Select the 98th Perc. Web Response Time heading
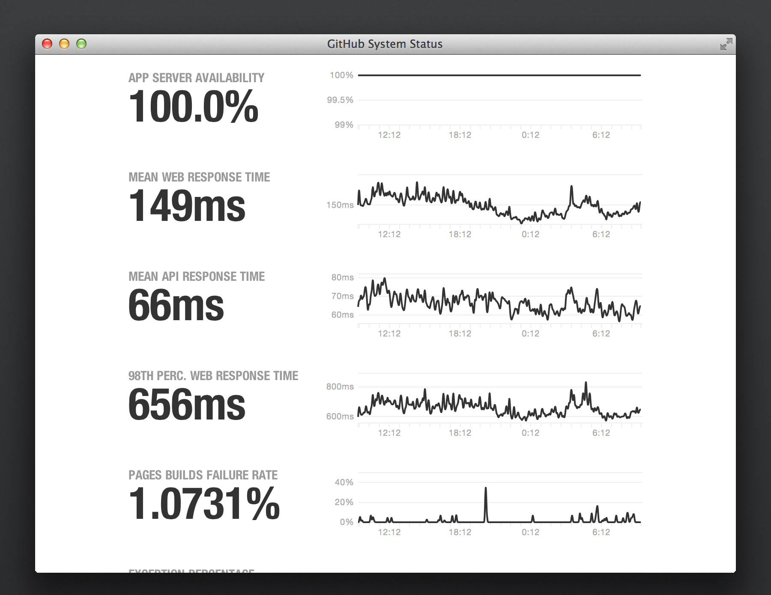The width and height of the screenshot is (771, 595). pos(213,376)
